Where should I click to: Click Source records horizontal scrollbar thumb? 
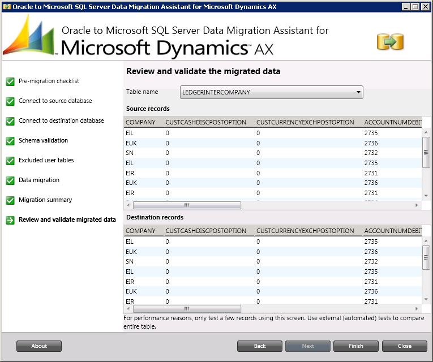pyautogui.click(x=187, y=205)
